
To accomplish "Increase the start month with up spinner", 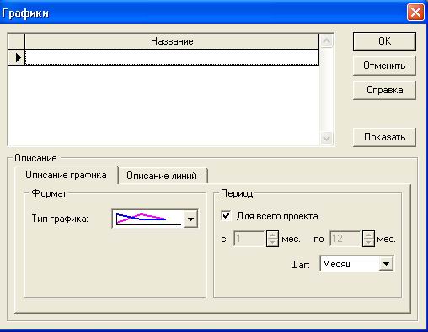I will pos(272,235).
